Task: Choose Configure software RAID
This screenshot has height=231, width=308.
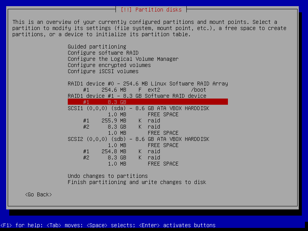Action: coord(103,53)
